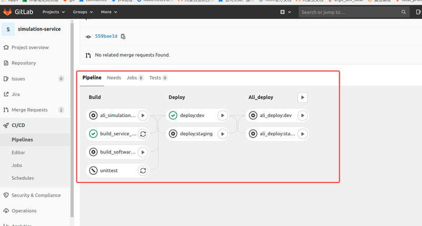Switch to the Jobs tab

pos(135,77)
